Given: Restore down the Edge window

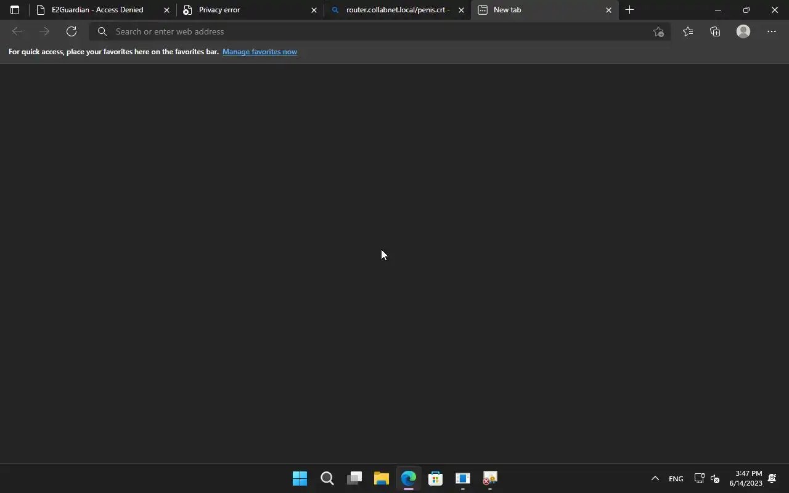Looking at the screenshot, I should 746,10.
